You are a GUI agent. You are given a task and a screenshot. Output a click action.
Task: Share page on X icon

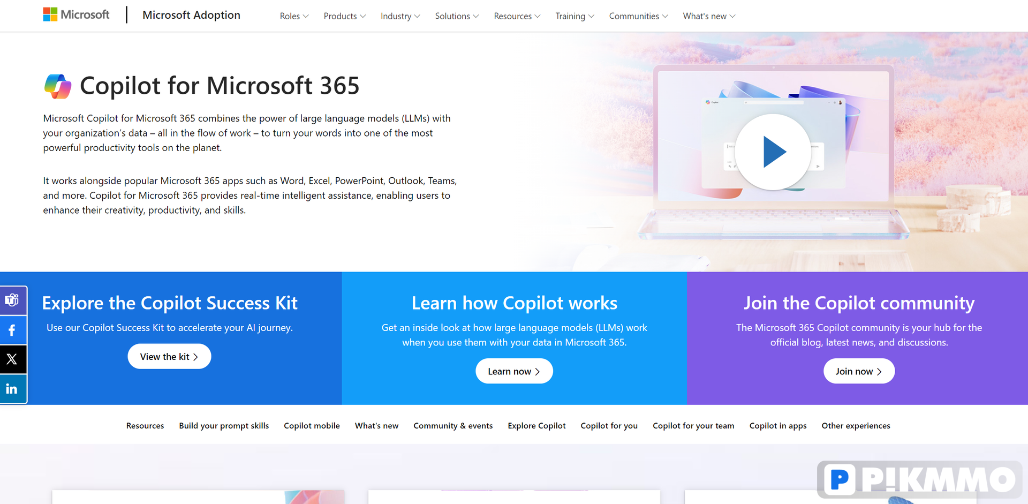(x=12, y=359)
